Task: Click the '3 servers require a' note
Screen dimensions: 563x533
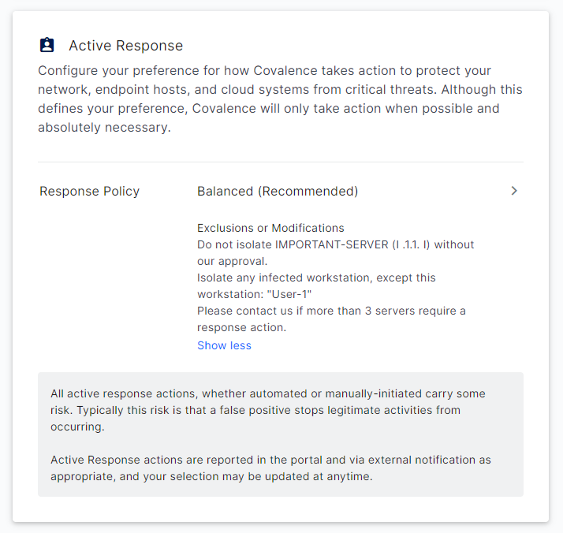Action: 331,319
